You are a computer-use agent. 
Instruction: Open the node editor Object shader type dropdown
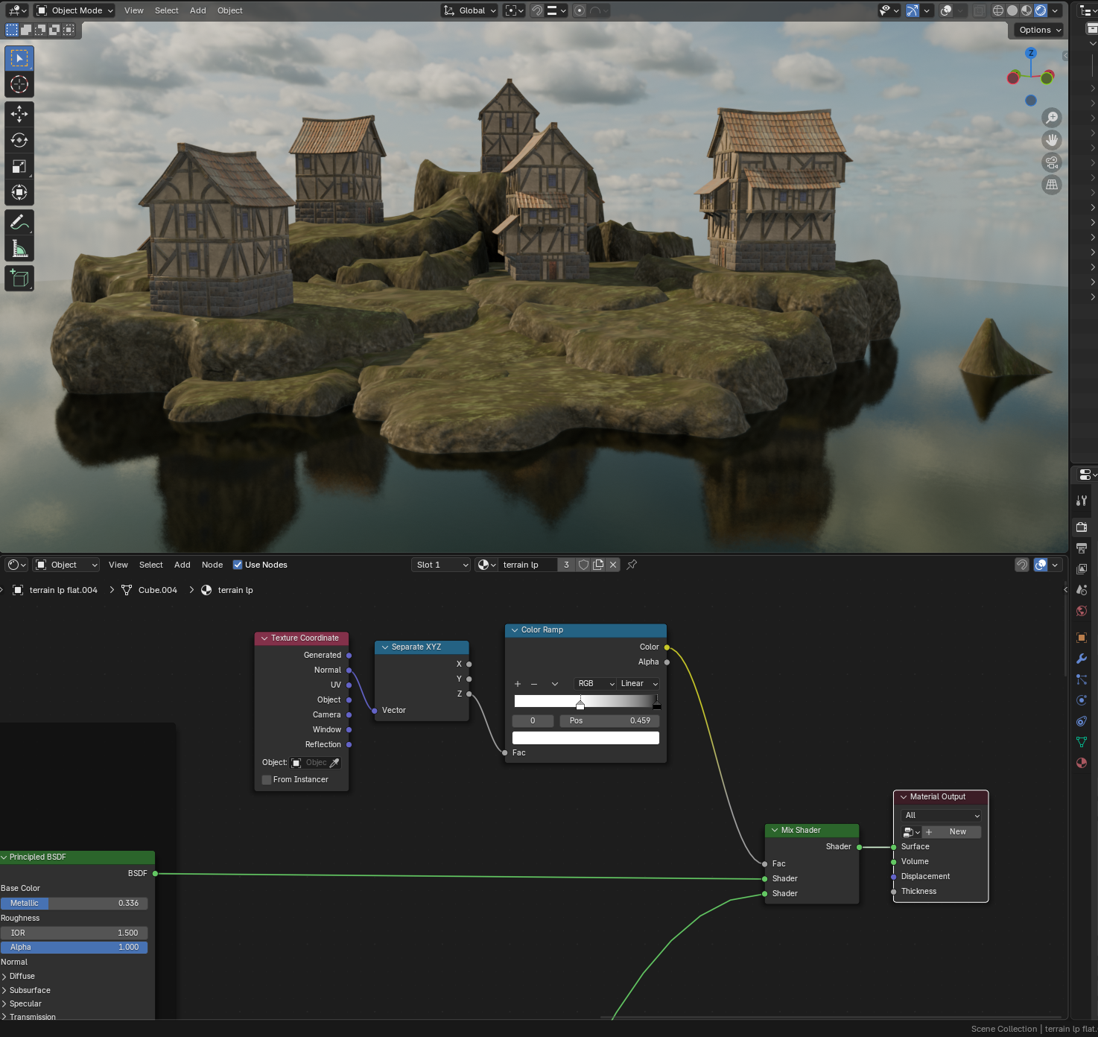click(67, 565)
